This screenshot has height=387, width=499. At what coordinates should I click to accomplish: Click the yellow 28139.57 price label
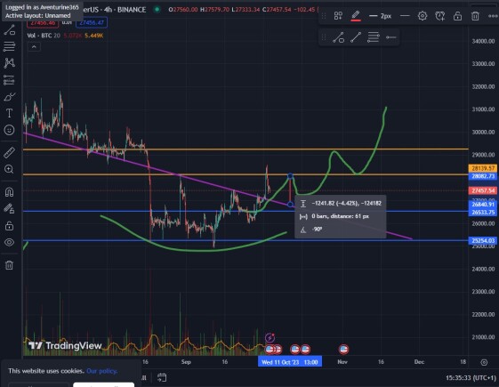click(483, 168)
